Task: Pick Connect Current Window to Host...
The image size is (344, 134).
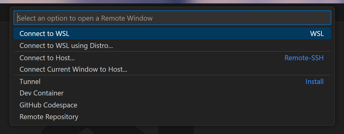Action: pyautogui.click(x=73, y=69)
